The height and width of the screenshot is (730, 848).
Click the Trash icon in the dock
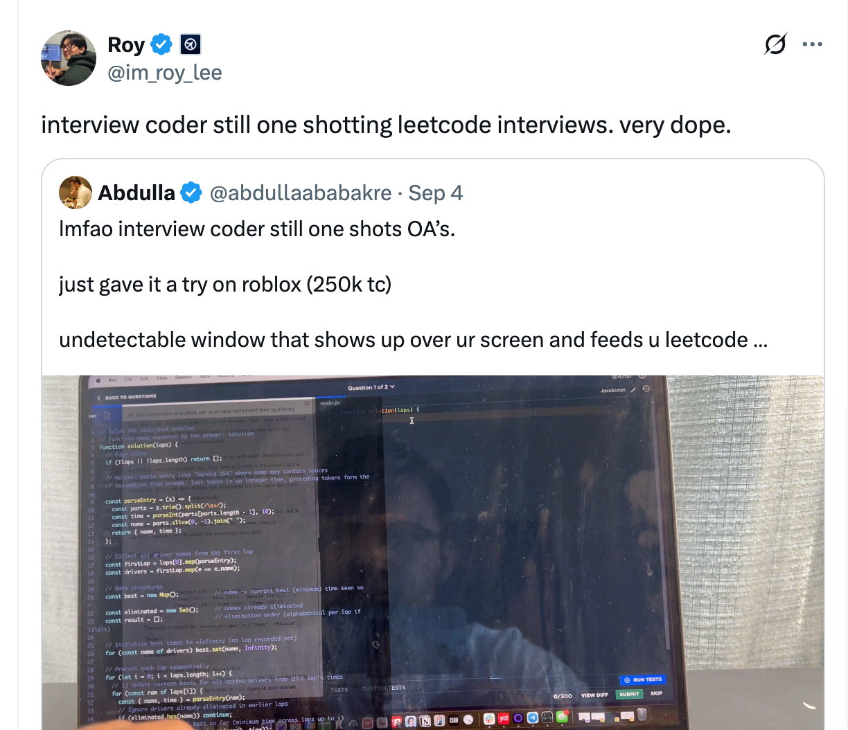point(642,714)
